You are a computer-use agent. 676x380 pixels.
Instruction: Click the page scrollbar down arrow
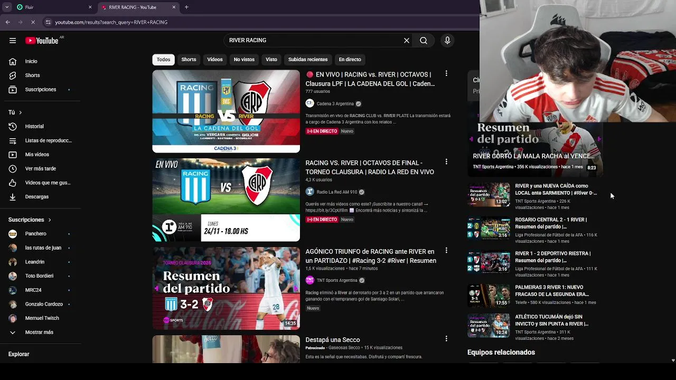tap(673, 360)
